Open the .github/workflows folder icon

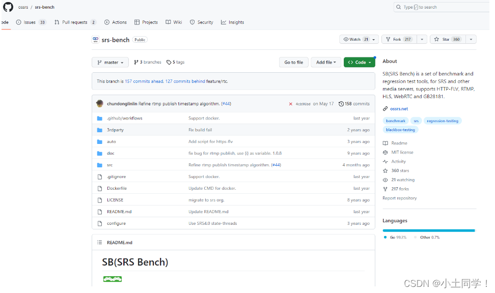coord(100,119)
